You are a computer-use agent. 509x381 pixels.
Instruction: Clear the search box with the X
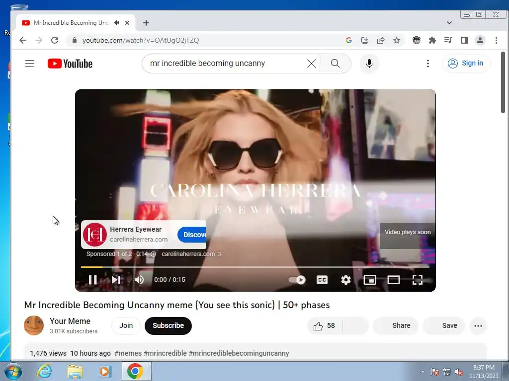[311, 63]
